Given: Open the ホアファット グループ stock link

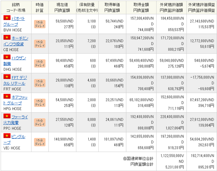Looking at the screenshot, I should [15, 100].
